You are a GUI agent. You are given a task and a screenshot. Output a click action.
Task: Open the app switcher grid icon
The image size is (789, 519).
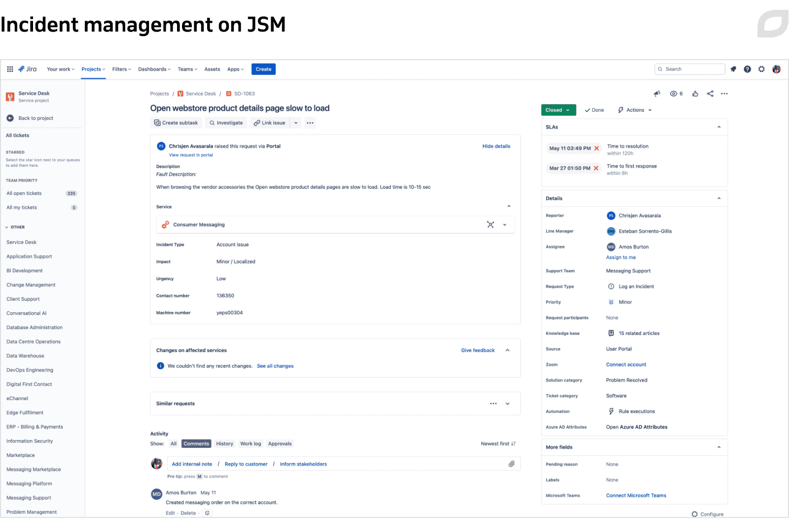point(10,69)
